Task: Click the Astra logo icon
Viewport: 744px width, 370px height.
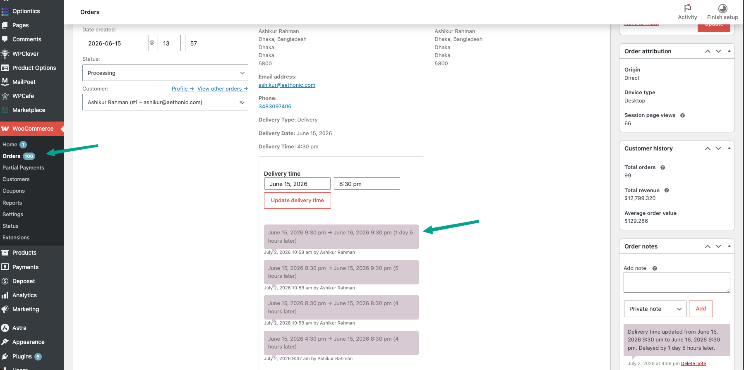Action: click(x=5, y=328)
